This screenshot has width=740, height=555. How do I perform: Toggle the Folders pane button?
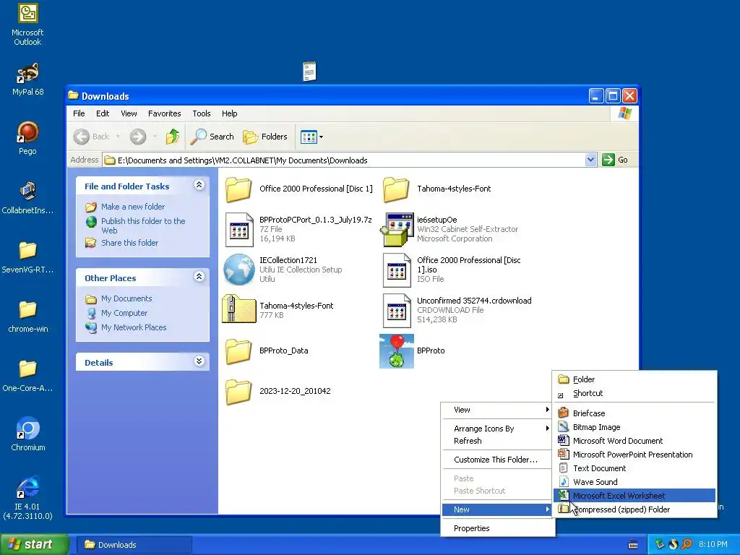coord(265,137)
